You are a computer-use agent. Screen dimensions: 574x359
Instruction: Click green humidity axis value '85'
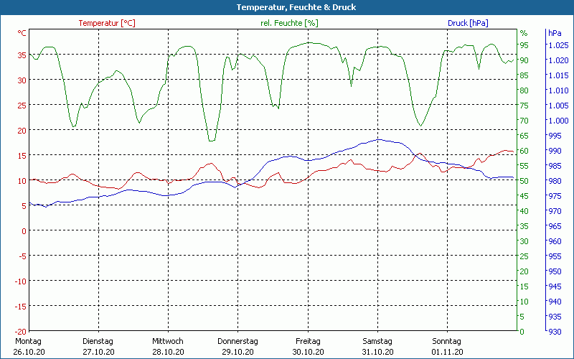[524, 75]
